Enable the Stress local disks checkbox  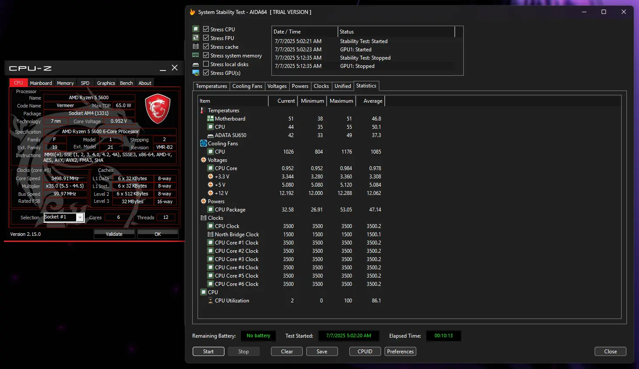[206, 64]
